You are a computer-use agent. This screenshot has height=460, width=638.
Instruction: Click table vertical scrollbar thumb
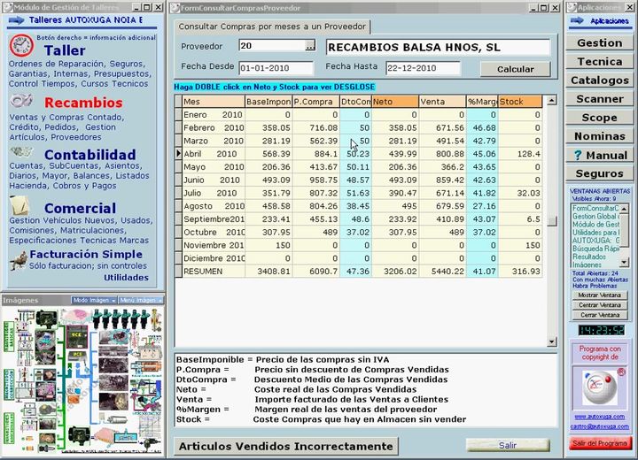click(x=552, y=221)
